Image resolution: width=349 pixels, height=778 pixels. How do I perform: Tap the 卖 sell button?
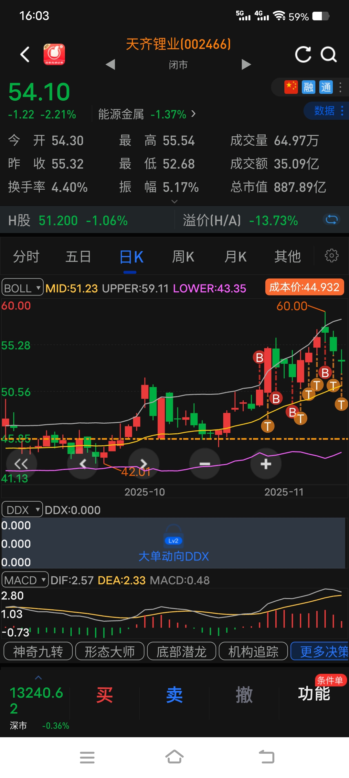(174, 695)
